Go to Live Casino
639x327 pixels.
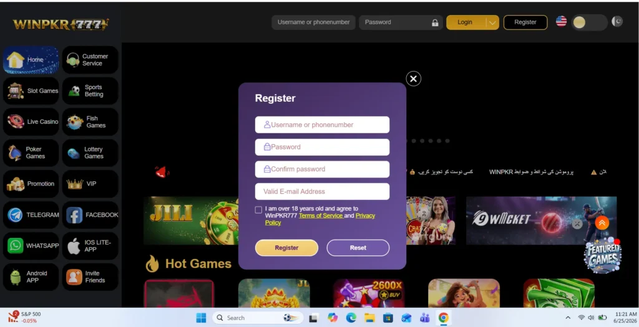(x=31, y=121)
